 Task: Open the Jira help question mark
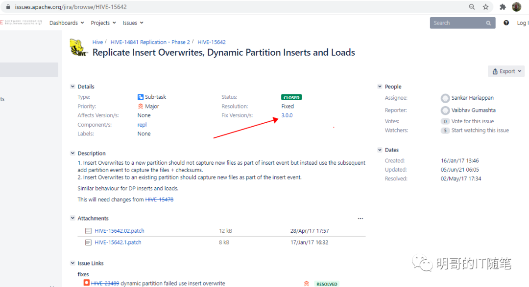coord(506,23)
